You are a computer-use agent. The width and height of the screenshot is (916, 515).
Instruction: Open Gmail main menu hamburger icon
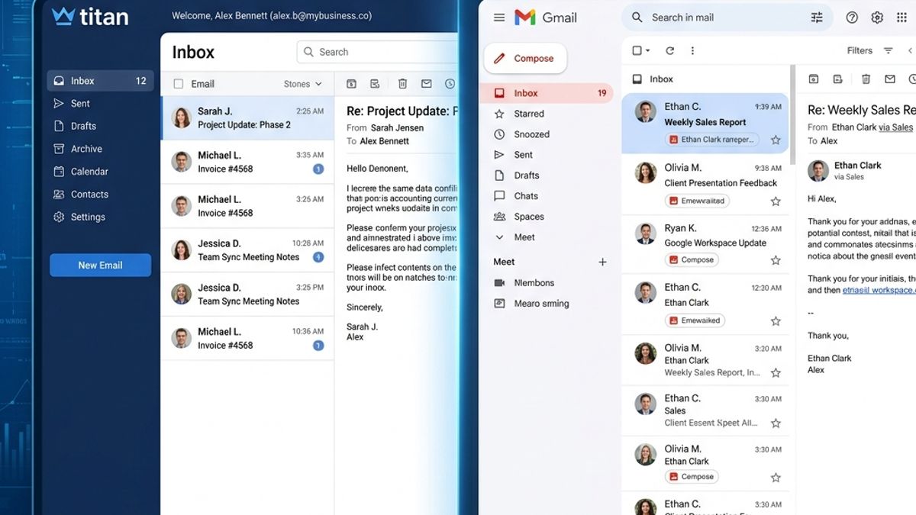pyautogui.click(x=499, y=18)
